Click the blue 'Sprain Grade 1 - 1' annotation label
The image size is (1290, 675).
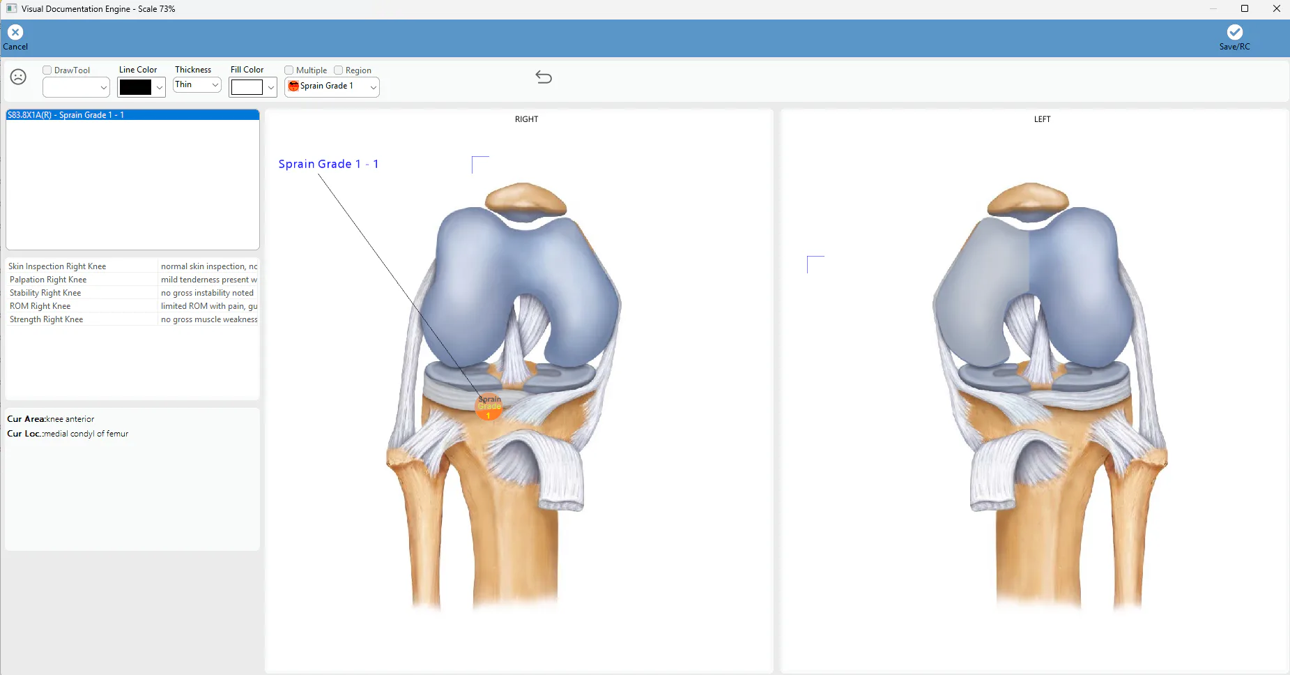tap(328, 164)
